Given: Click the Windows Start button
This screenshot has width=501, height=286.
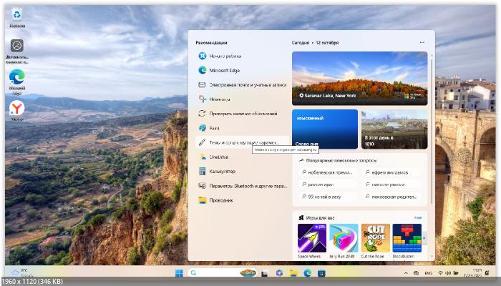Looking at the screenshot, I should coord(178,273).
